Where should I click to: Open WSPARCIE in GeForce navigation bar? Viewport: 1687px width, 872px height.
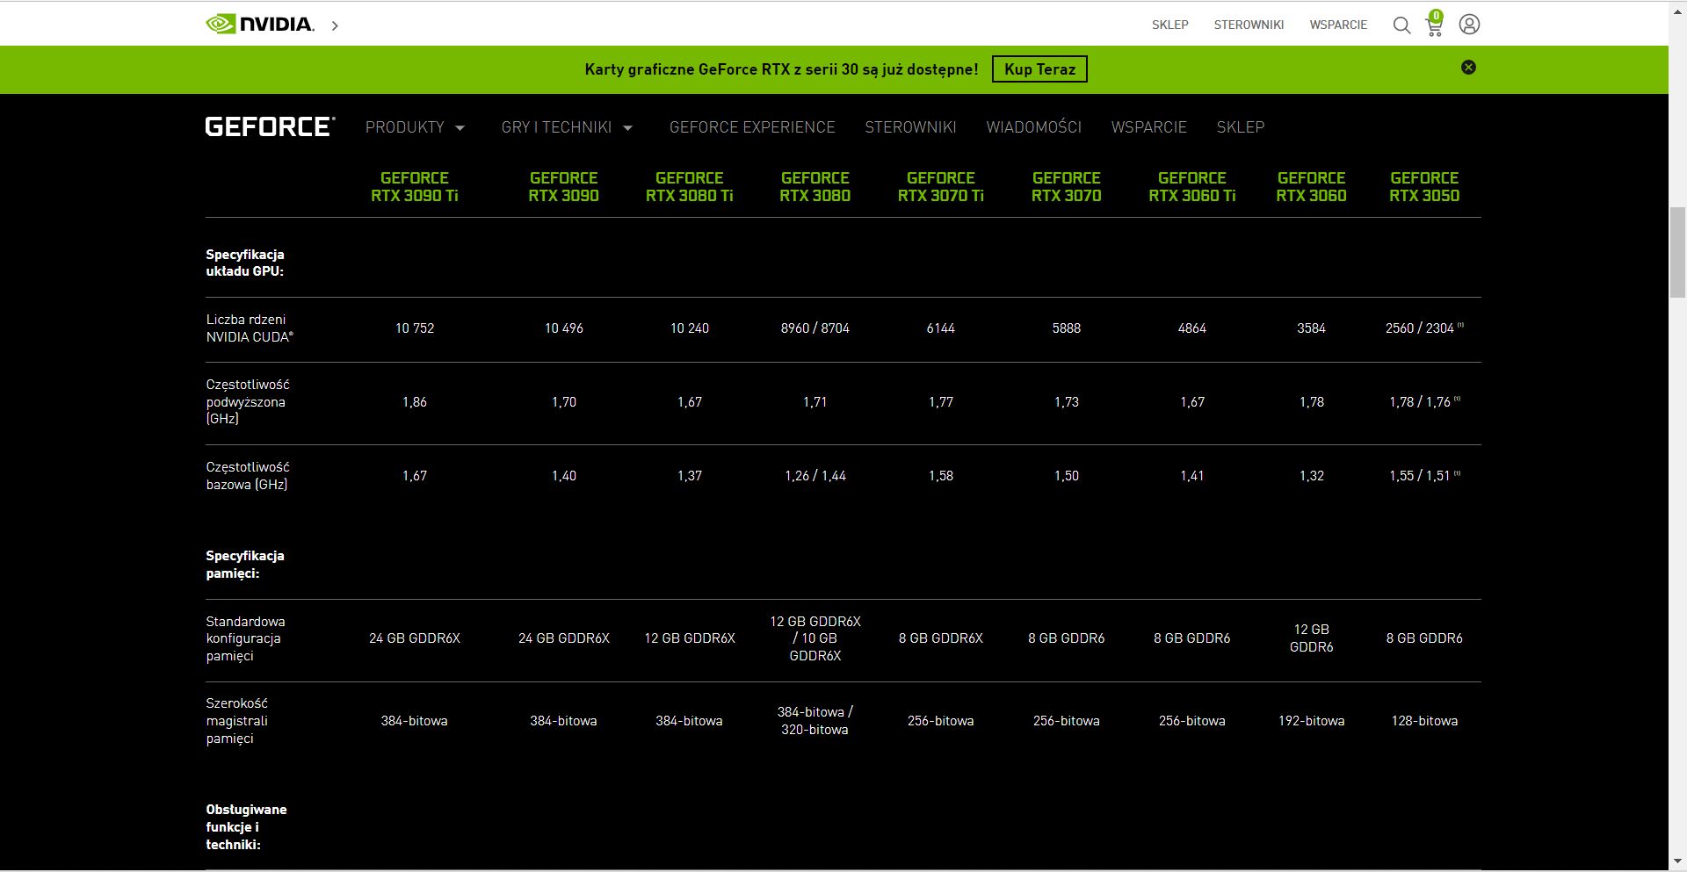tap(1148, 127)
